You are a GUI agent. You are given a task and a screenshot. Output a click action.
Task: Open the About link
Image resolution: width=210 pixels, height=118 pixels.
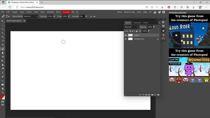[119, 12]
